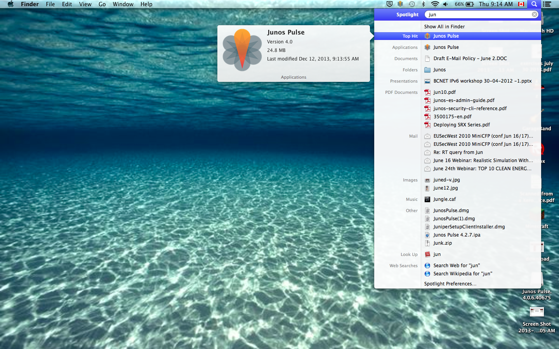
Task: Select the Jungle.caf music result
Action: click(x=444, y=199)
